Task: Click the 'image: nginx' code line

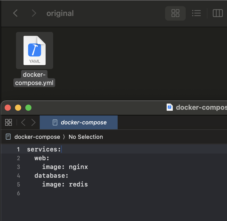Action: click(x=65, y=167)
